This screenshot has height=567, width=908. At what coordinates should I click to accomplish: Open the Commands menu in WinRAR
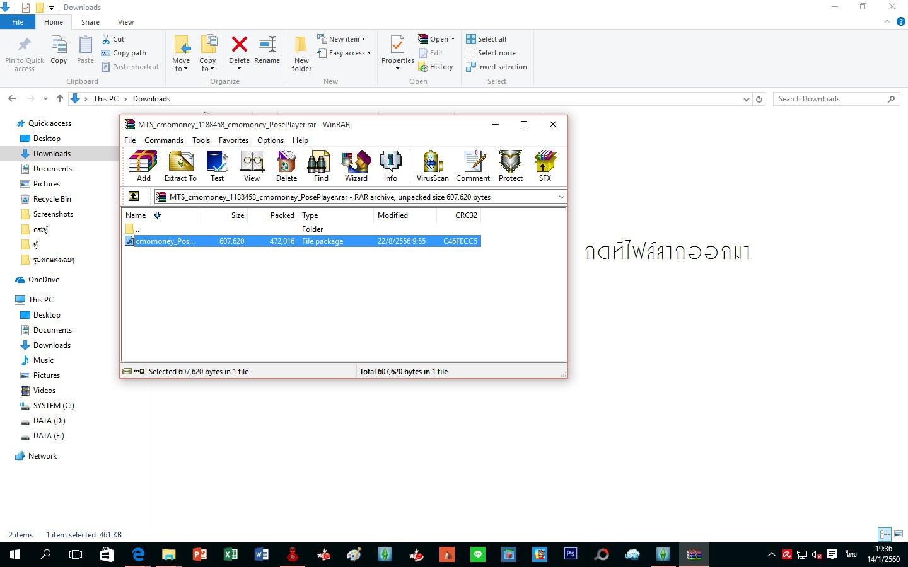pyautogui.click(x=164, y=140)
